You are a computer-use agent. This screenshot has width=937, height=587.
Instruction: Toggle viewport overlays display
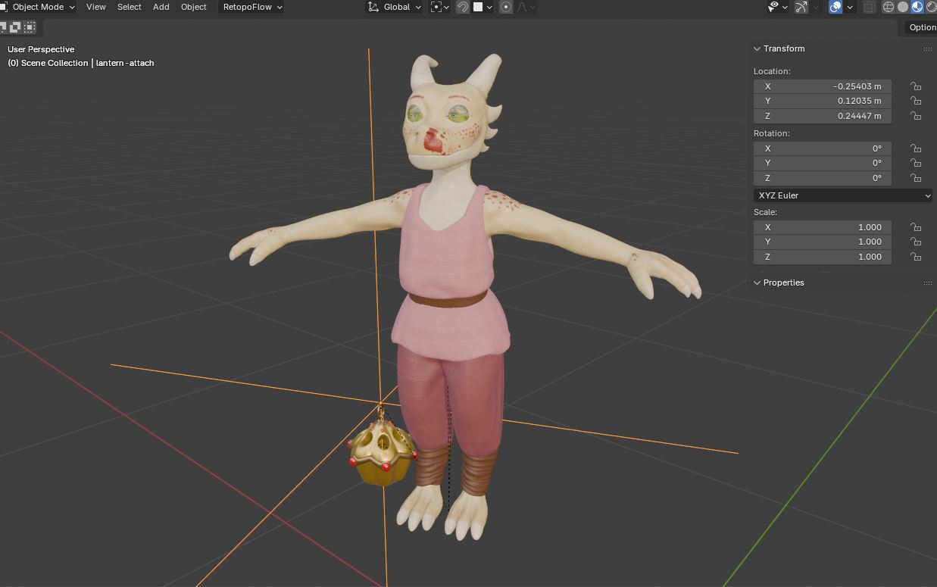pyautogui.click(x=835, y=7)
